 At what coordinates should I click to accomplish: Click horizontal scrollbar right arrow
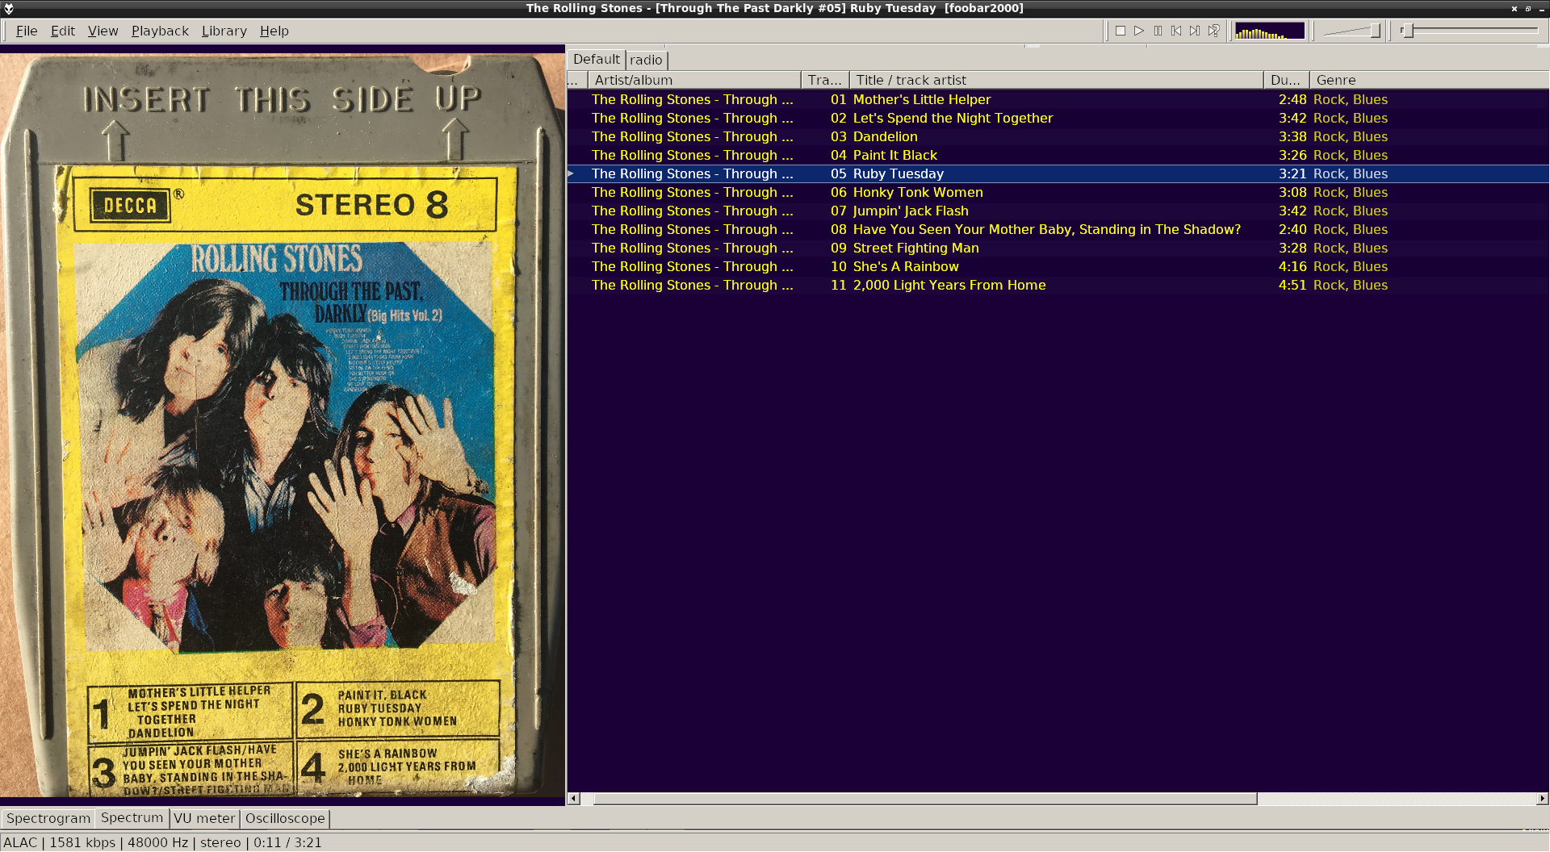coord(1542,799)
